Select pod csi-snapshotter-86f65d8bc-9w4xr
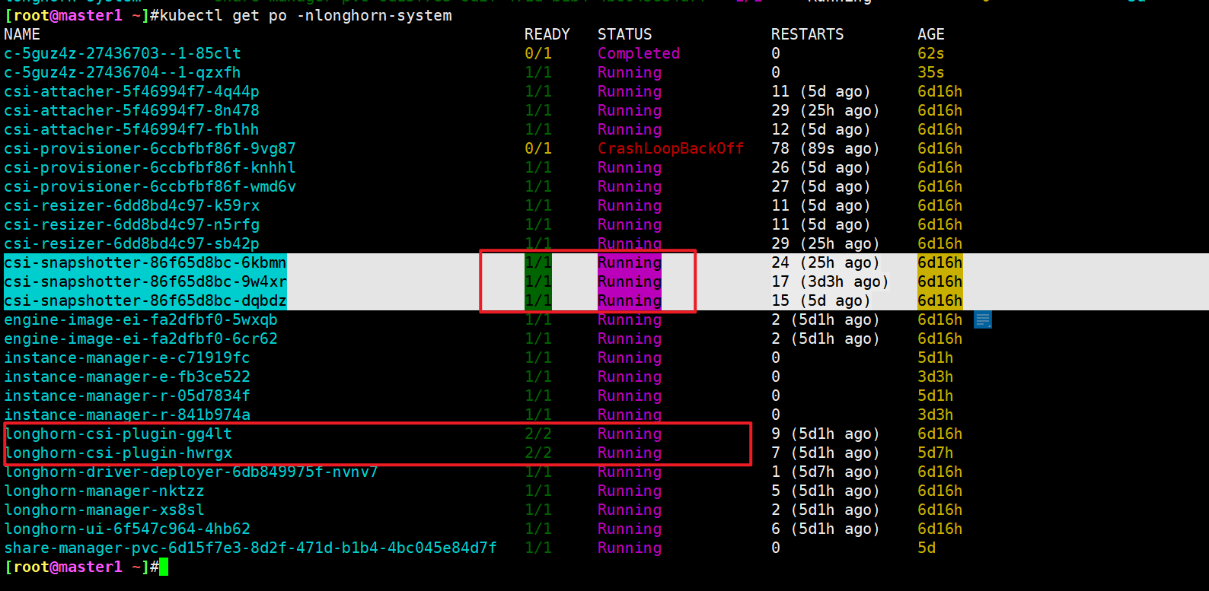1209x591 pixels. [x=145, y=281]
